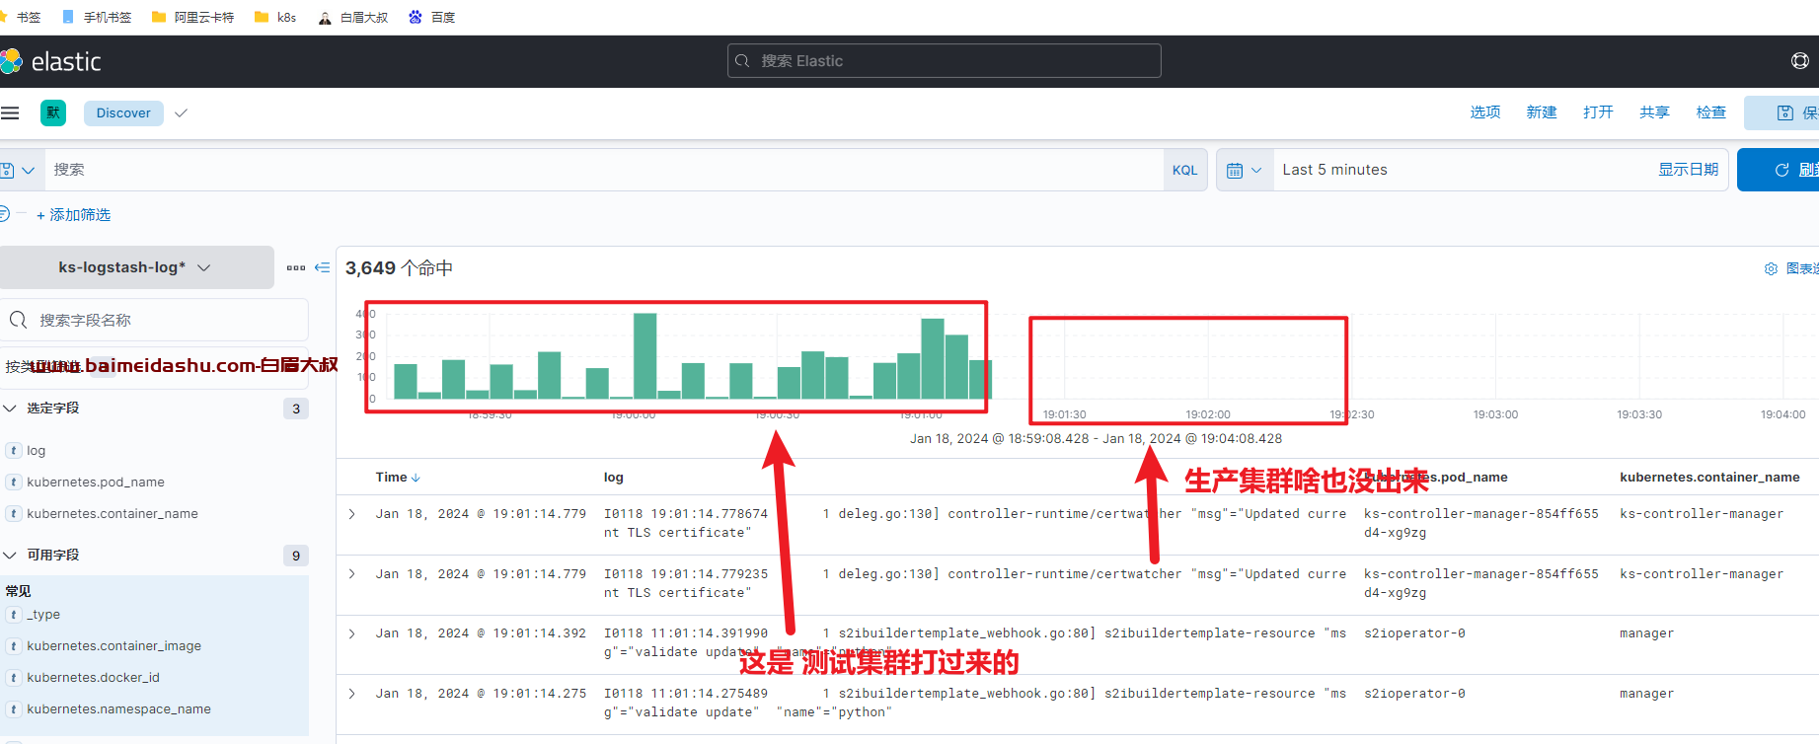Viewport: 1819px width, 744px height.
Task: Switch the KQL query language toggle
Action: [x=1184, y=170]
